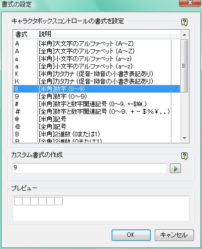Click the scroll down arrow of format list
Screen dimensions: 202x249
pos(184,138)
